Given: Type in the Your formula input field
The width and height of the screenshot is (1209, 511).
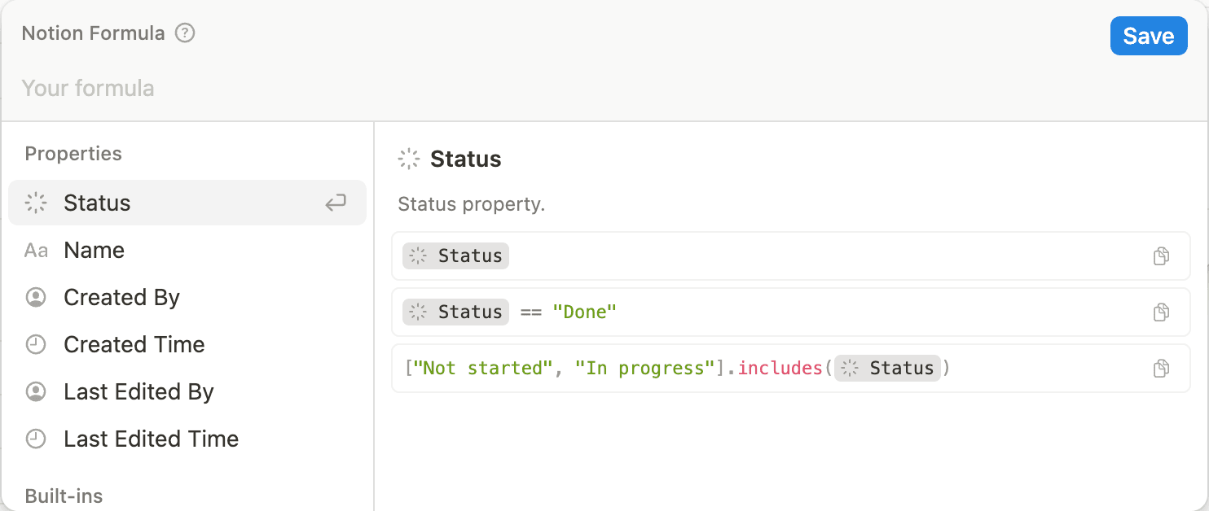Looking at the screenshot, I should point(489,88).
